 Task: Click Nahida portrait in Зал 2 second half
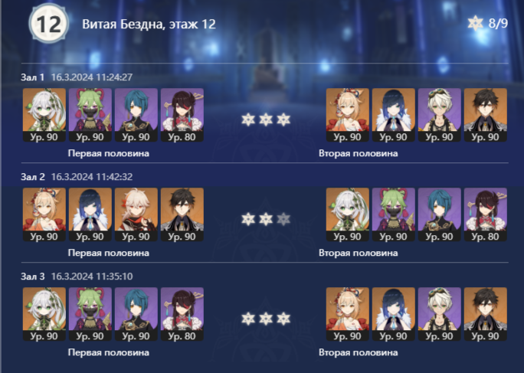pyautogui.click(x=348, y=214)
